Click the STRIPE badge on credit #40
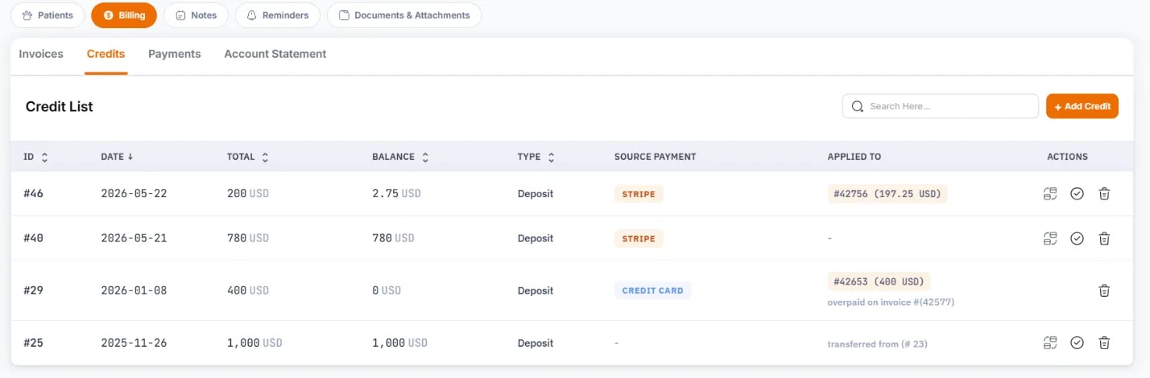Screen dimensions: 1150x378 point(639,238)
